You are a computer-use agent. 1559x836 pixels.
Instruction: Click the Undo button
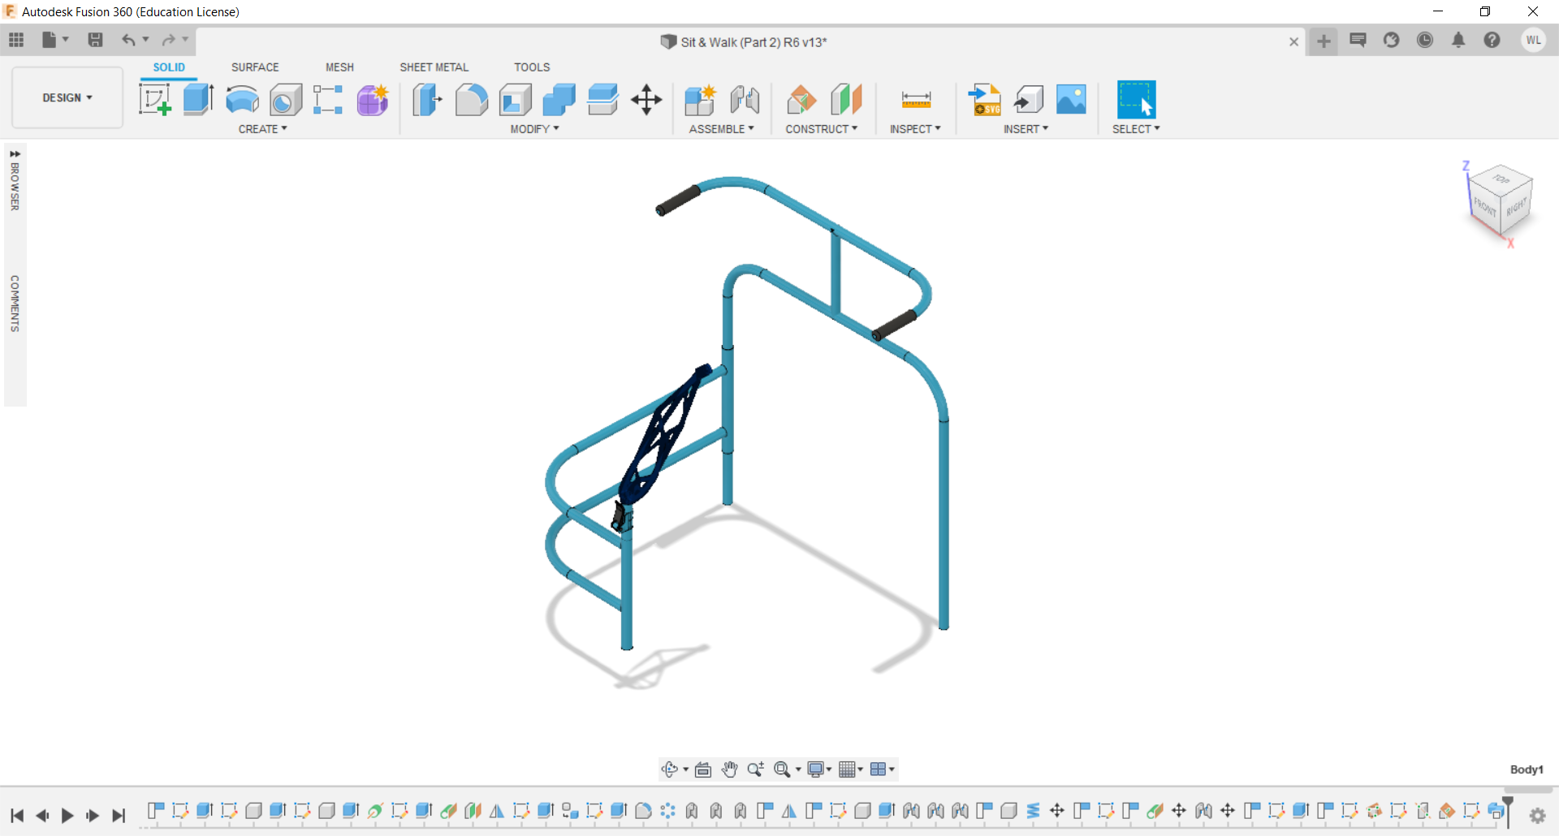(130, 40)
